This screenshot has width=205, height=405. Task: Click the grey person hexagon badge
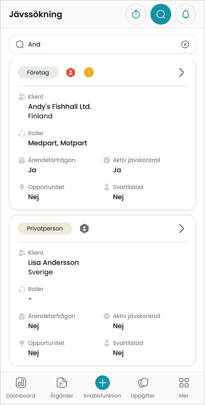(84, 229)
